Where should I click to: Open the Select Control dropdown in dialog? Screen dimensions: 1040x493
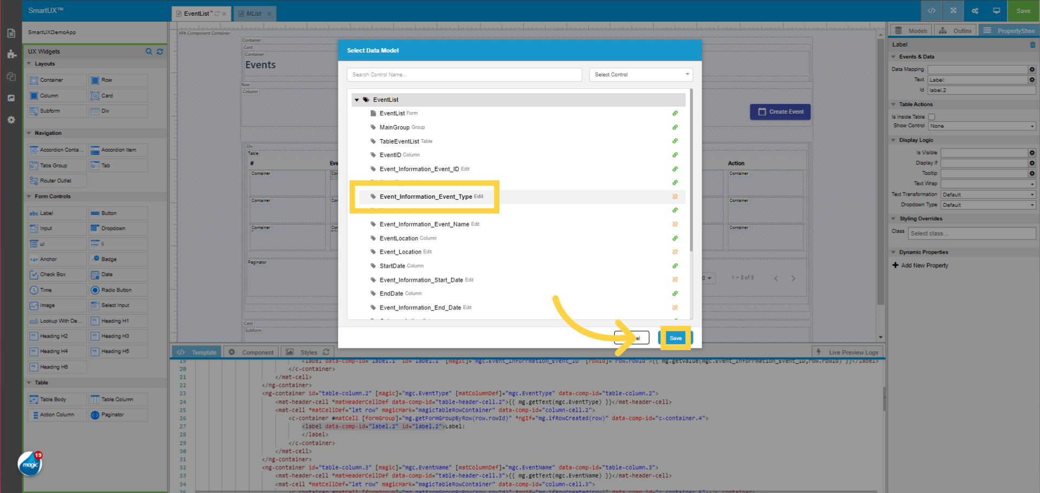[641, 74]
